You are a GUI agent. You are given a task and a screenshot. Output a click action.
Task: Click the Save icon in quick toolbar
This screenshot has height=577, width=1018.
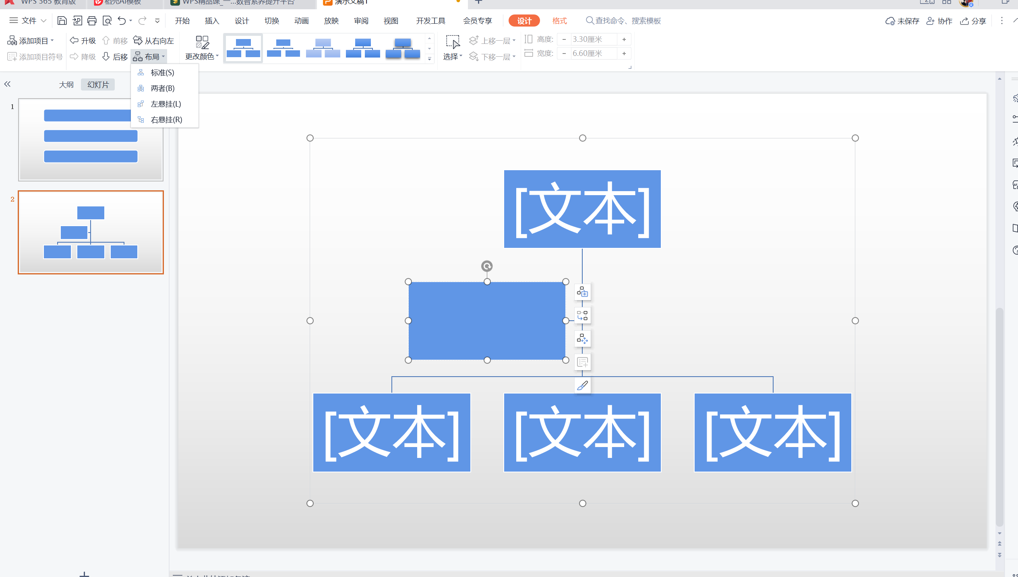[62, 21]
